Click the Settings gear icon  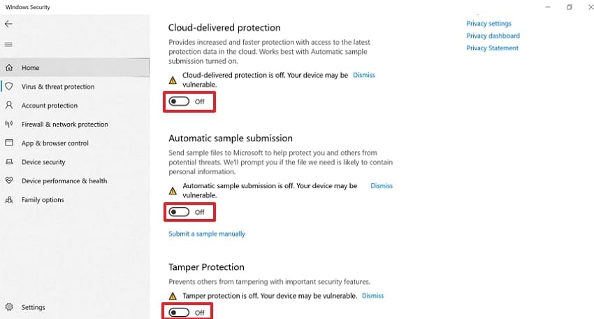click(x=9, y=307)
